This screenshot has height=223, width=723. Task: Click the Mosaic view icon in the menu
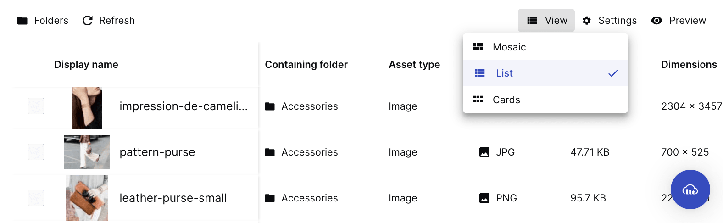[478, 47]
